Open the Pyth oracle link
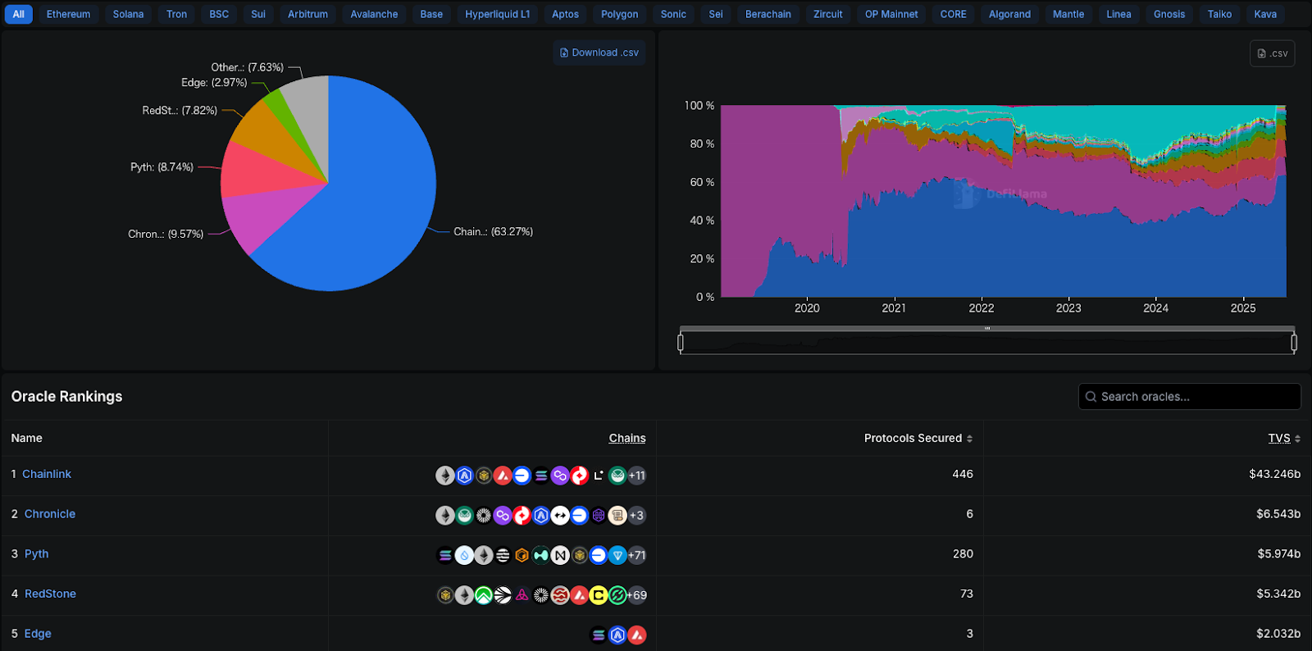Viewport: 1312px width, 651px height. 36,553
